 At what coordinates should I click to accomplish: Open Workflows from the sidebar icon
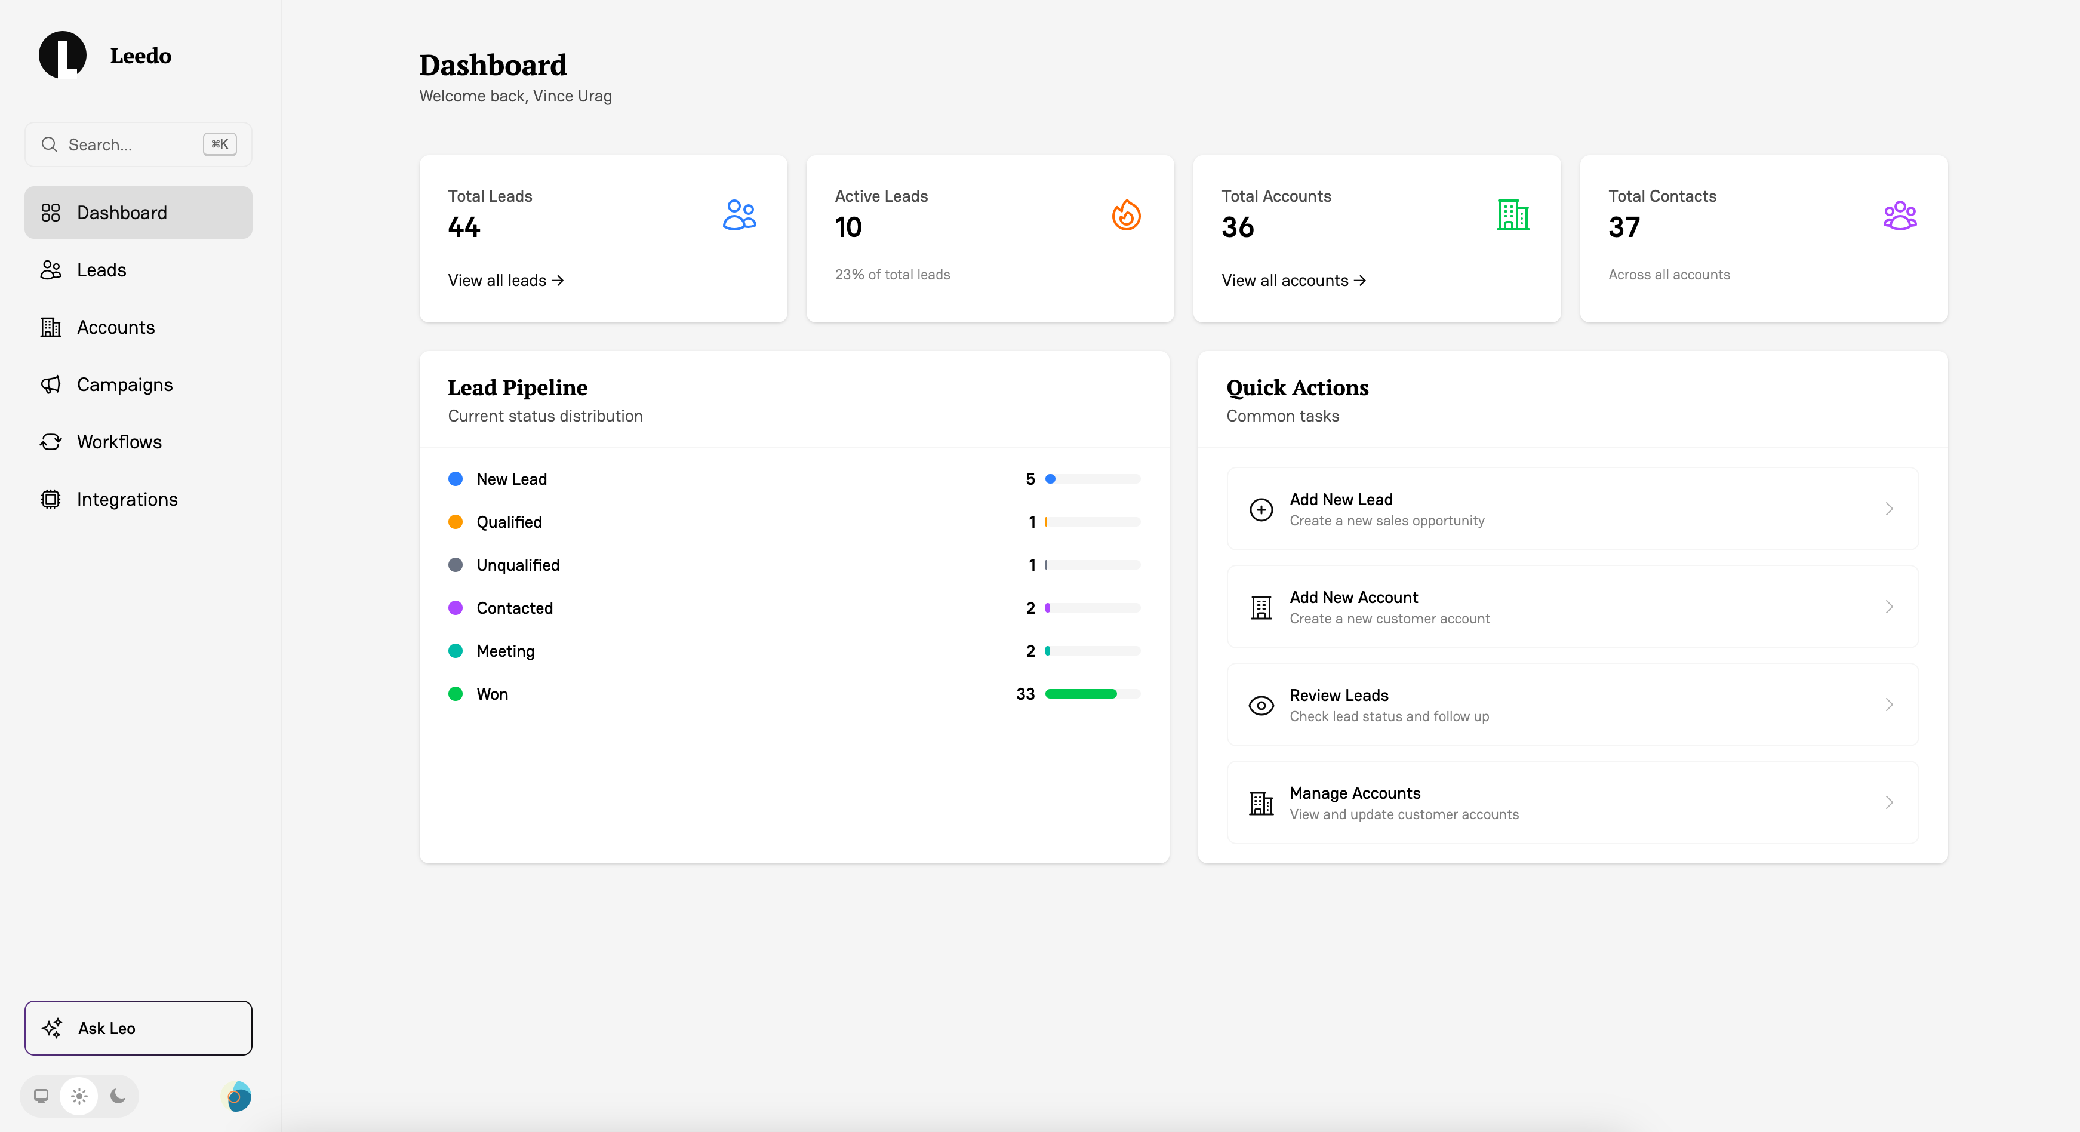[51, 442]
